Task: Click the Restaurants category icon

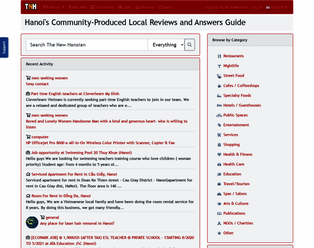Action: [219, 56]
